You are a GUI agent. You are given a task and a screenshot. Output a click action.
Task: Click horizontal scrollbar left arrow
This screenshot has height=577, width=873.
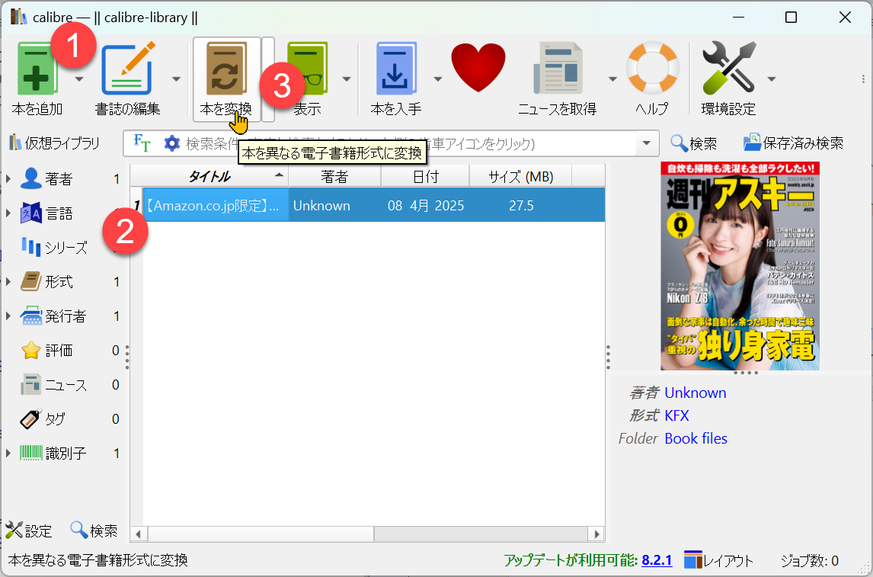138,534
